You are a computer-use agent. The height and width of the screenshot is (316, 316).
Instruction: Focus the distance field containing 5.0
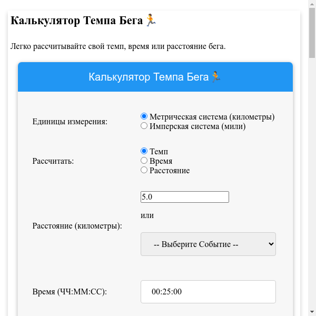tap(184, 197)
